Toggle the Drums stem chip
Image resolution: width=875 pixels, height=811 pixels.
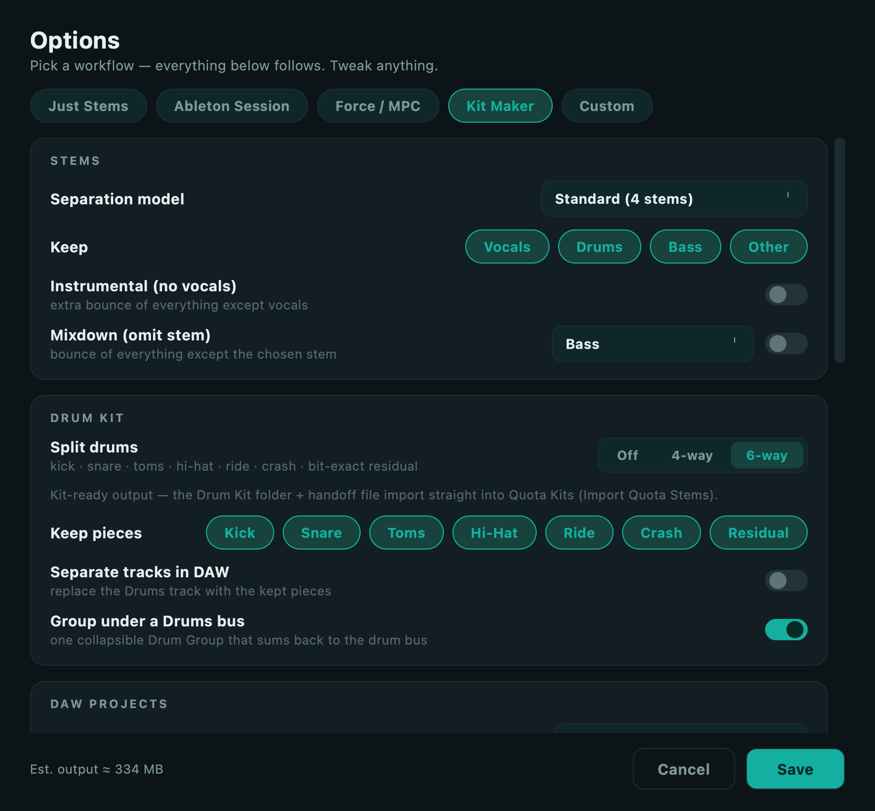[599, 247]
